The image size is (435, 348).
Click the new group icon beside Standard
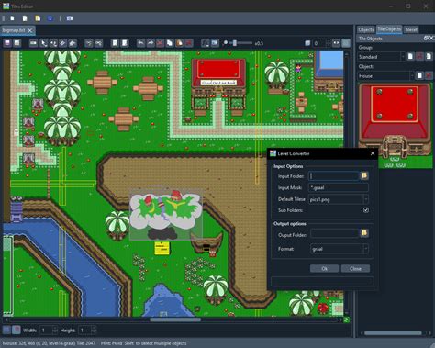click(x=410, y=56)
